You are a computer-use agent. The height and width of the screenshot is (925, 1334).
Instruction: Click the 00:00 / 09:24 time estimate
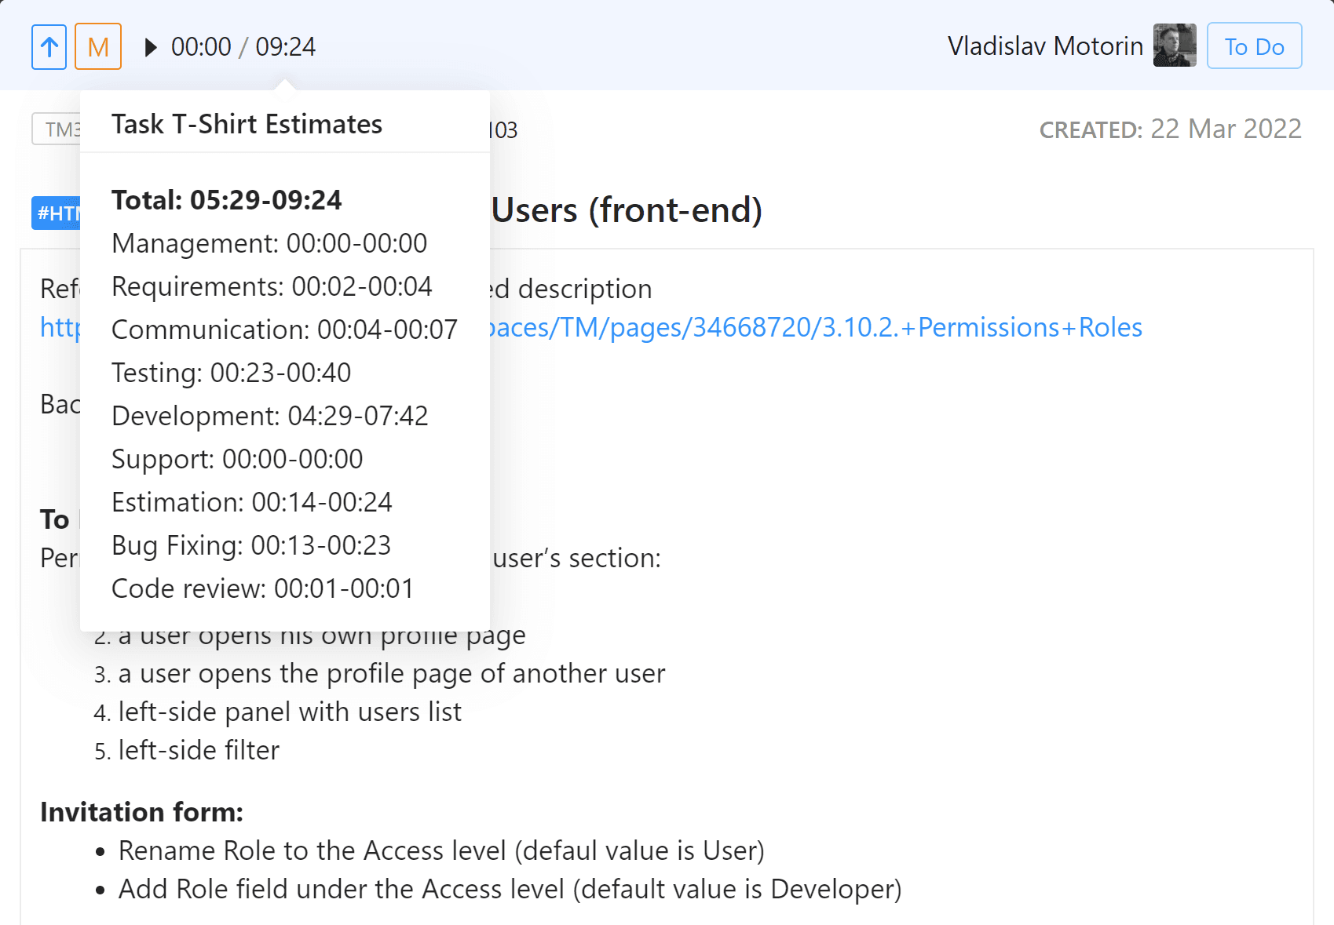pyautogui.click(x=243, y=47)
